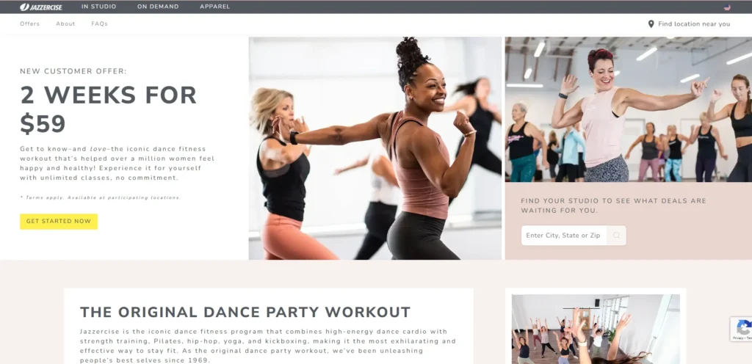Screen dimensions: 752x364
Task: Open the Apparel menu
Action: pos(215,7)
